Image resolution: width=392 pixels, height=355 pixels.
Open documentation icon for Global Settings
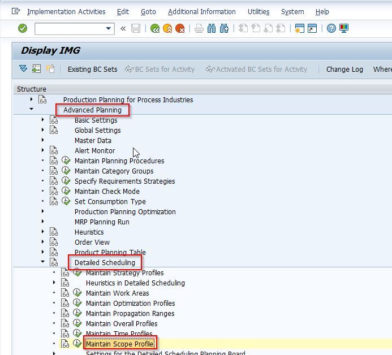[54, 130]
